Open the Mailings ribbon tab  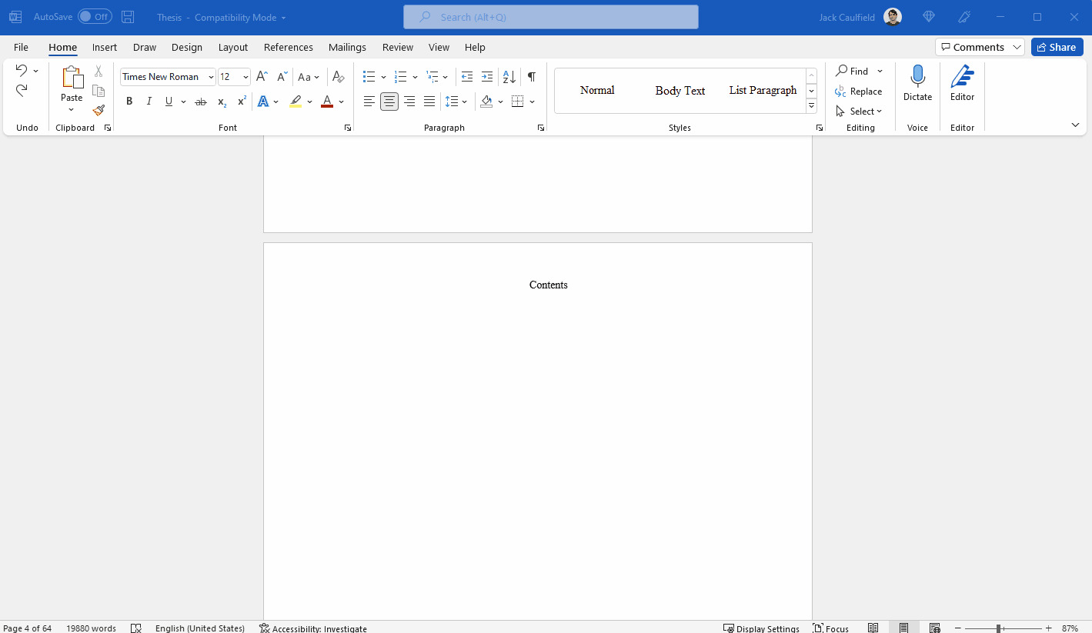347,47
